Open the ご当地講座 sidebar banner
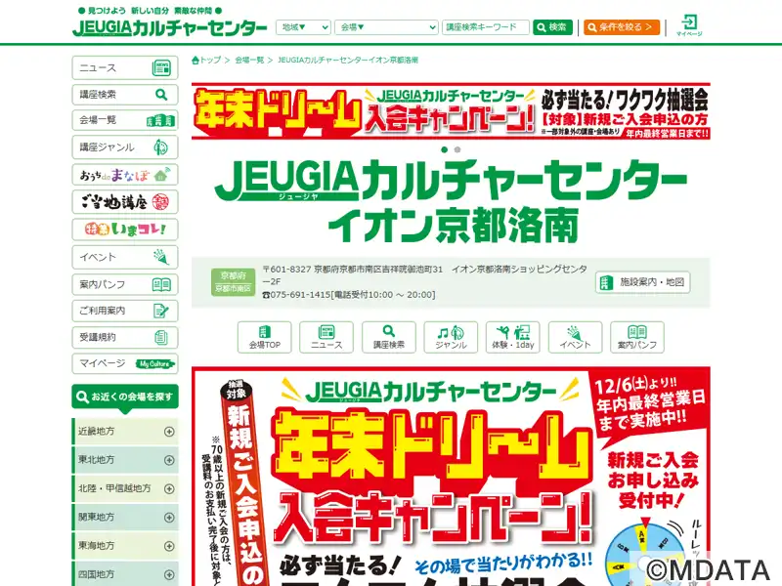This screenshot has height=586, width=782. (125, 202)
